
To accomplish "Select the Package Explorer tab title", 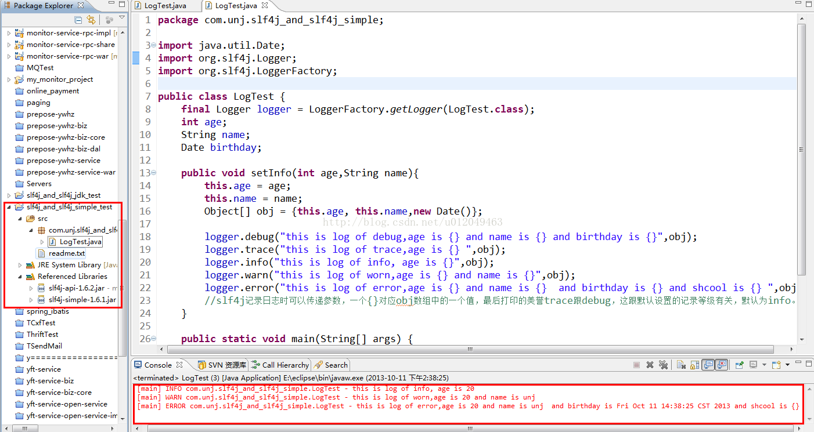I will (44, 5).
